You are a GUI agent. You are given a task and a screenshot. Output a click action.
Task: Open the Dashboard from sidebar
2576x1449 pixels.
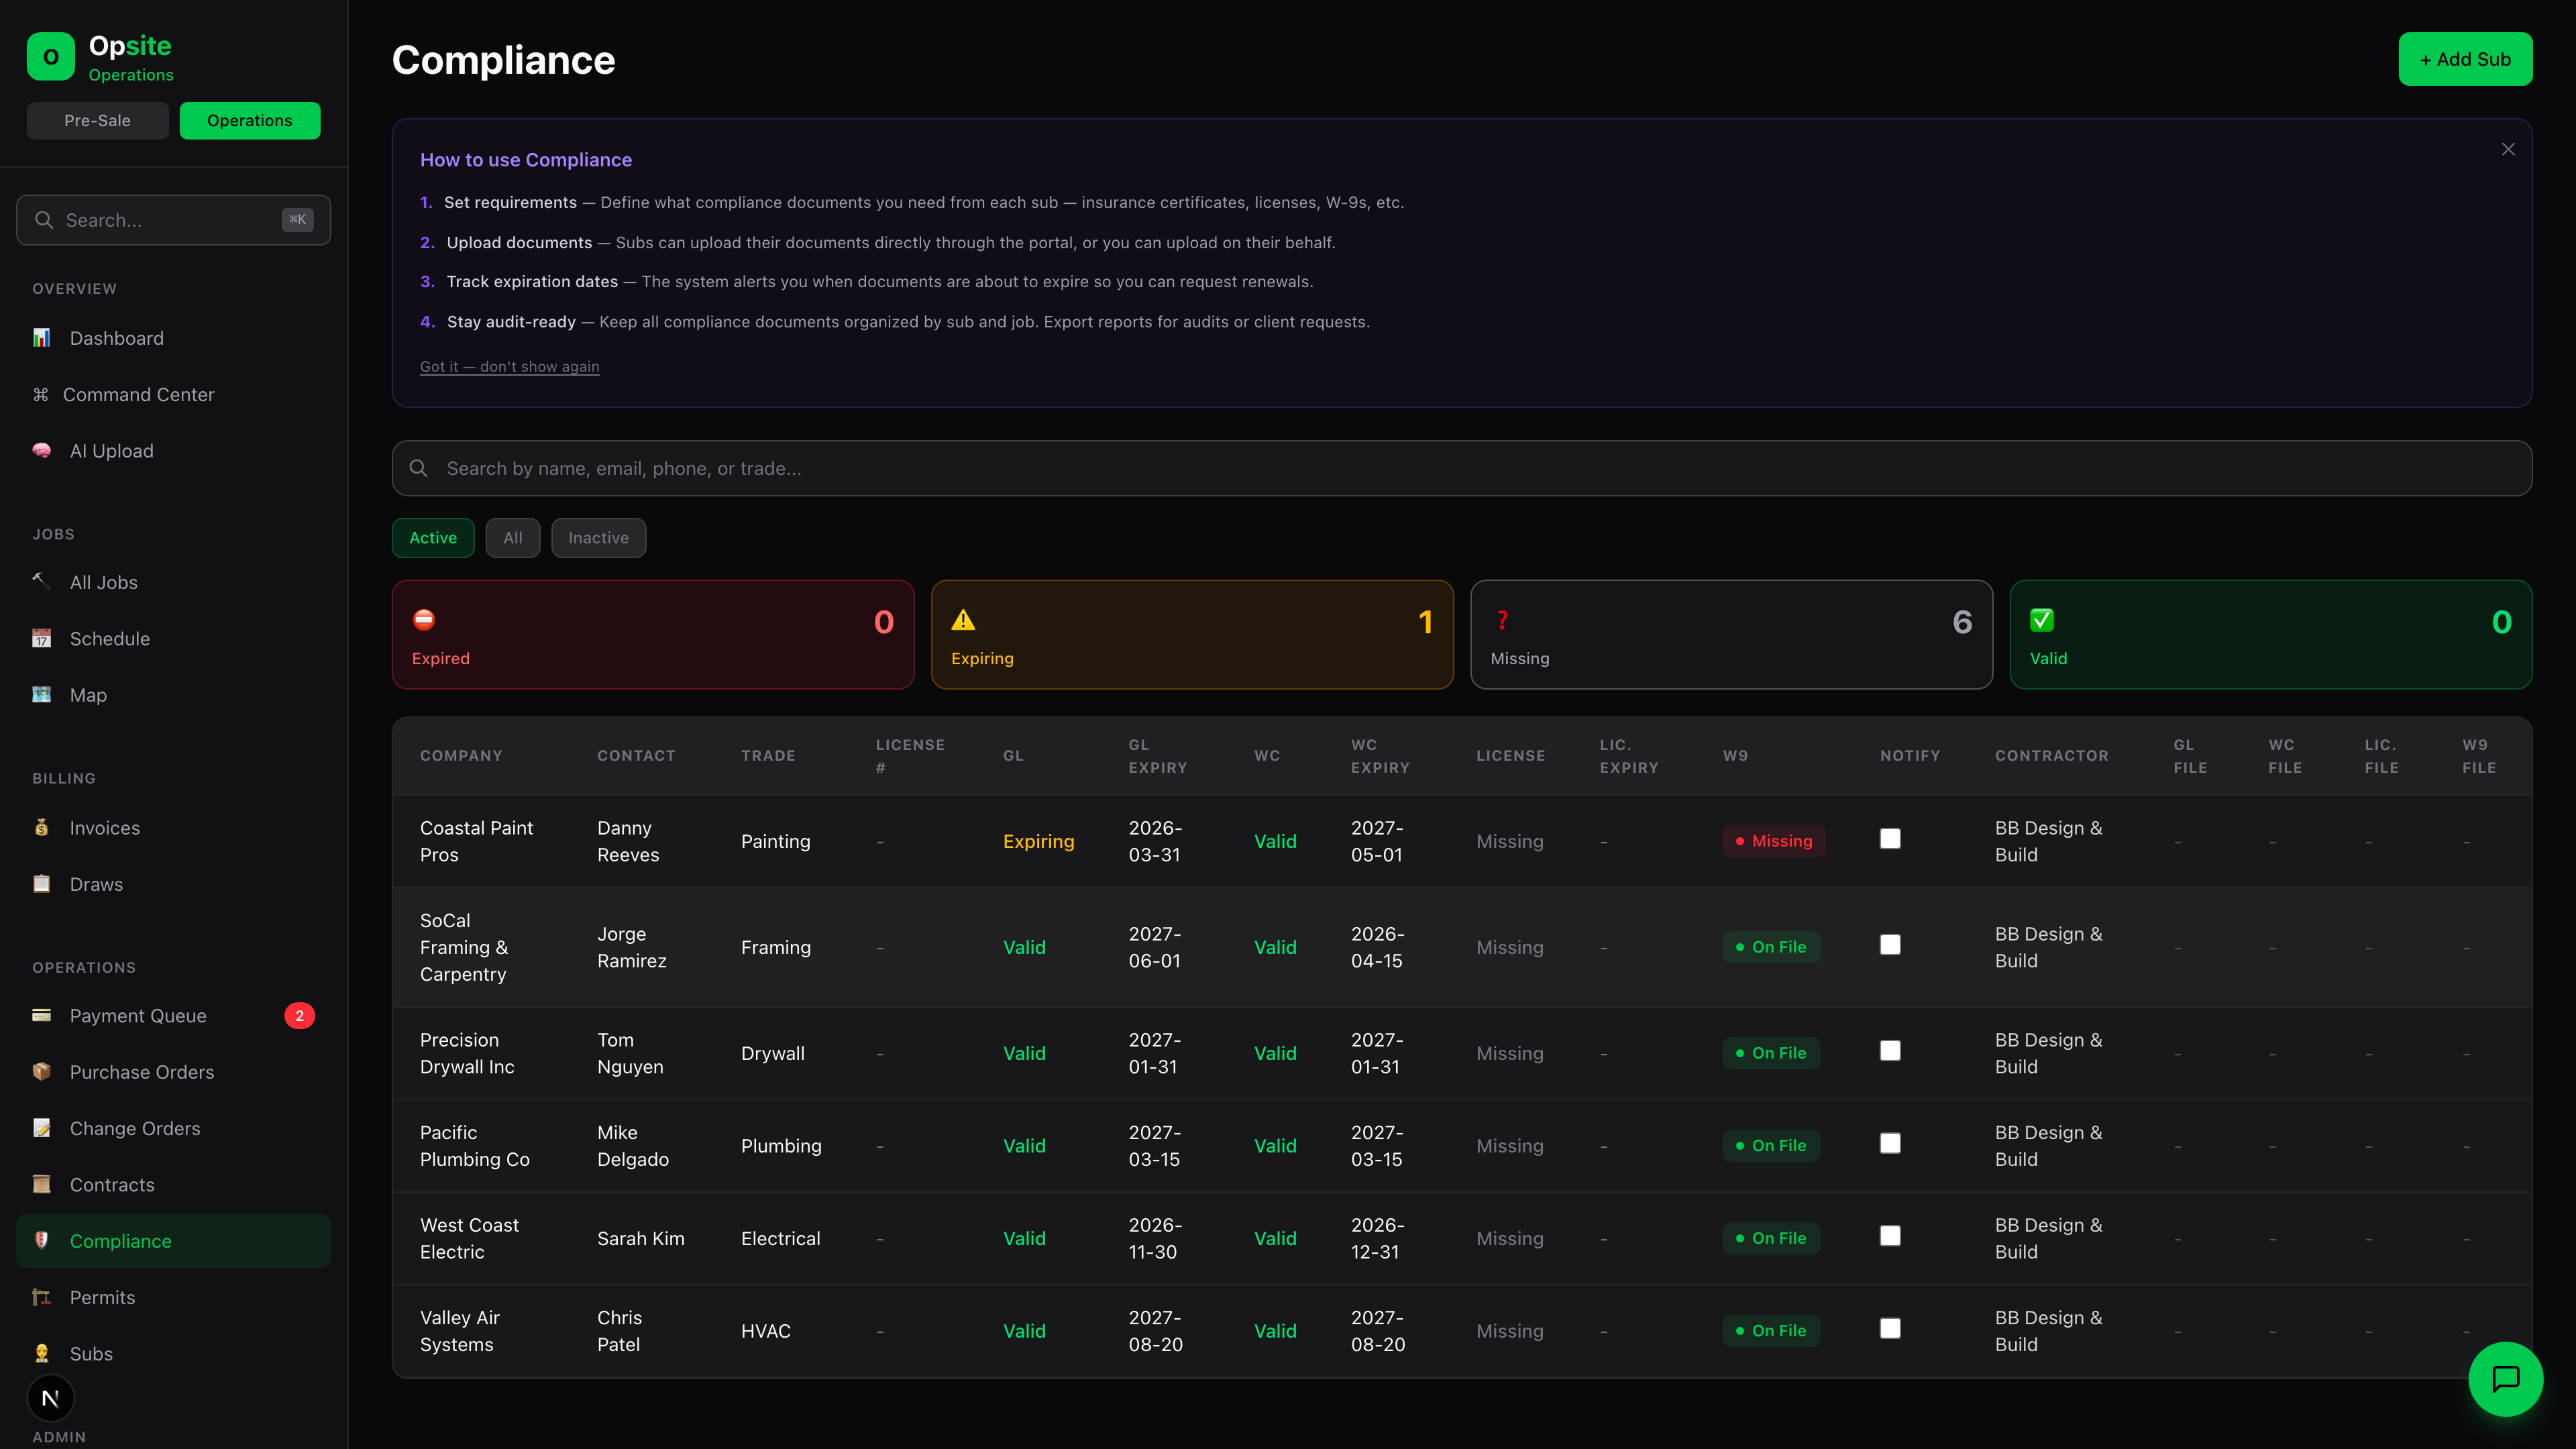(116, 338)
